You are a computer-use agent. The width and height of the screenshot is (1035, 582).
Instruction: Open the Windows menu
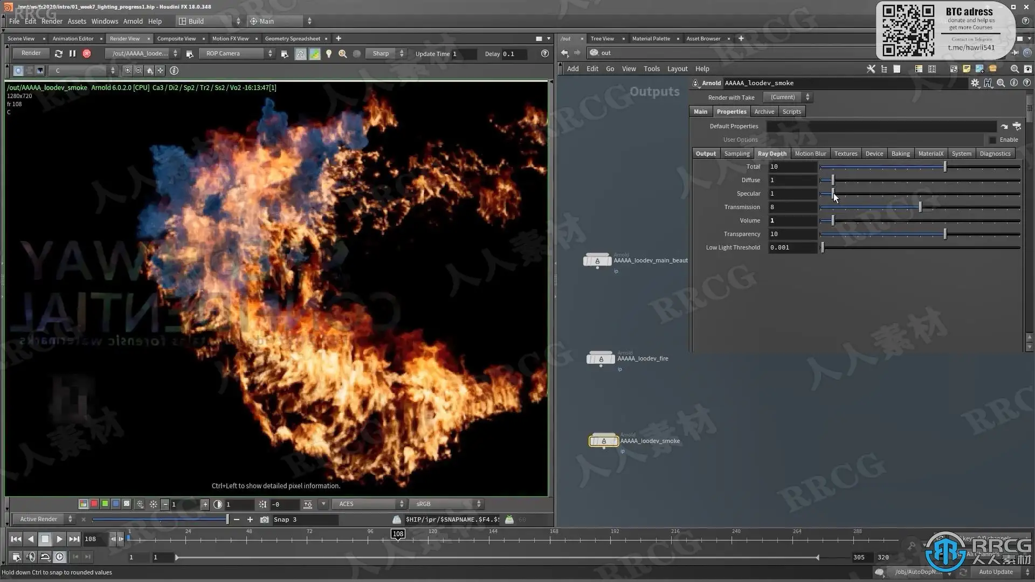(x=105, y=21)
